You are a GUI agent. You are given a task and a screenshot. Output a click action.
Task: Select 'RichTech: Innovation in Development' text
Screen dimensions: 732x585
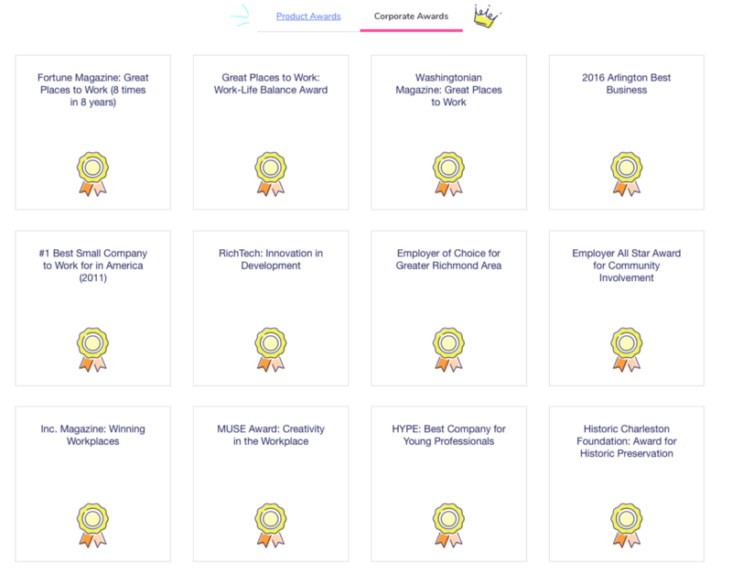click(x=271, y=259)
